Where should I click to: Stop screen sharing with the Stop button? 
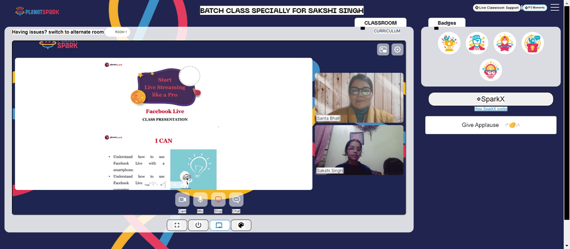(x=218, y=200)
